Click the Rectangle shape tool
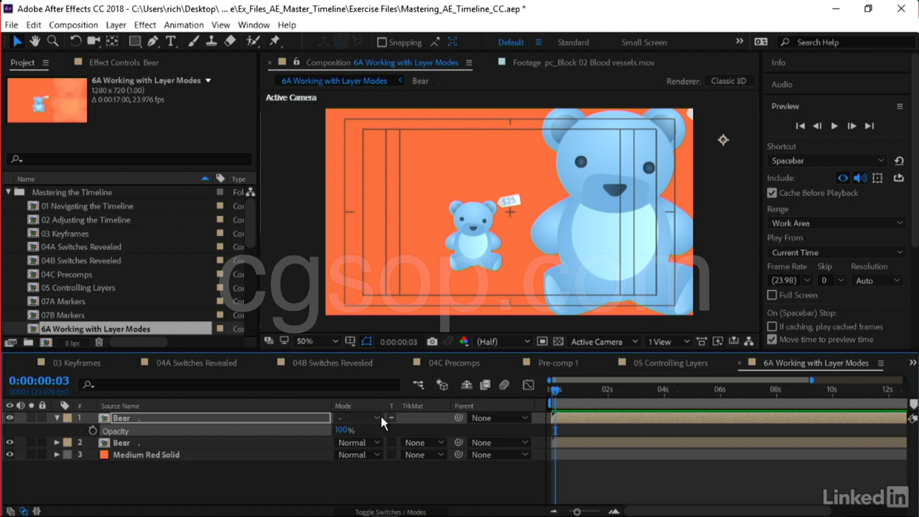 click(x=134, y=42)
